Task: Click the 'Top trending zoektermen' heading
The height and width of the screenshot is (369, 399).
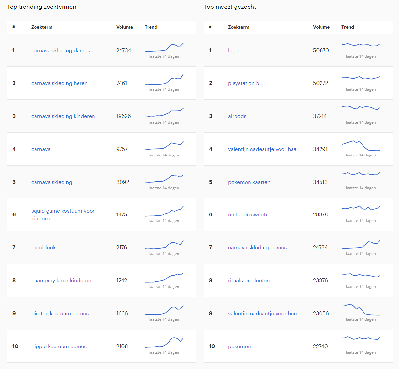Action: click(x=42, y=7)
